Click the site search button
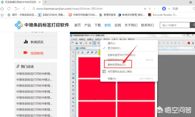This screenshot has width=195, height=117. point(192,25)
